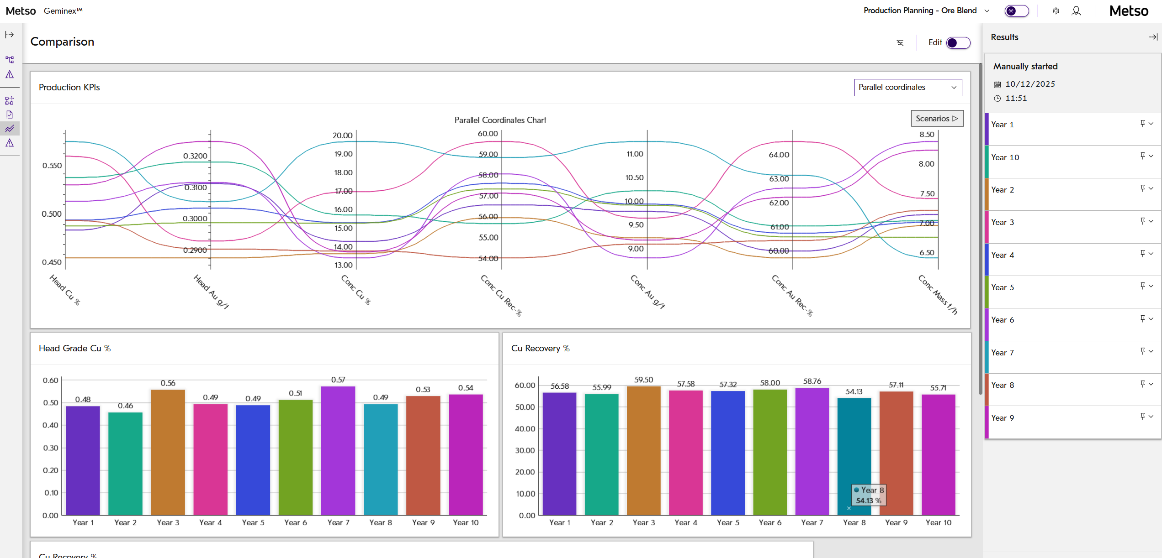Pin the Year 1 result
Screen dimensions: 1162x558
point(1142,124)
